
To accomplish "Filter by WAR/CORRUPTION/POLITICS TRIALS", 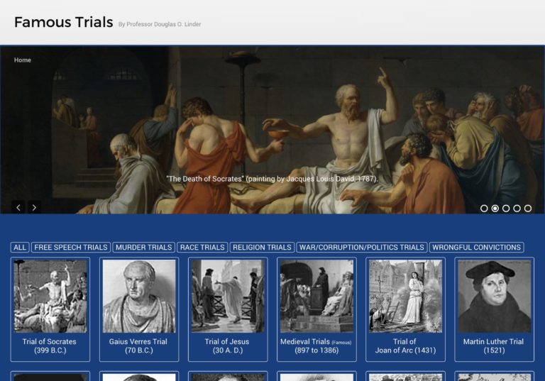I will [x=362, y=247].
